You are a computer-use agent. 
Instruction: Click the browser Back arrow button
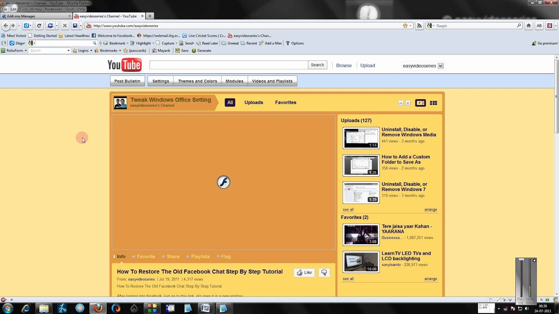point(5,26)
